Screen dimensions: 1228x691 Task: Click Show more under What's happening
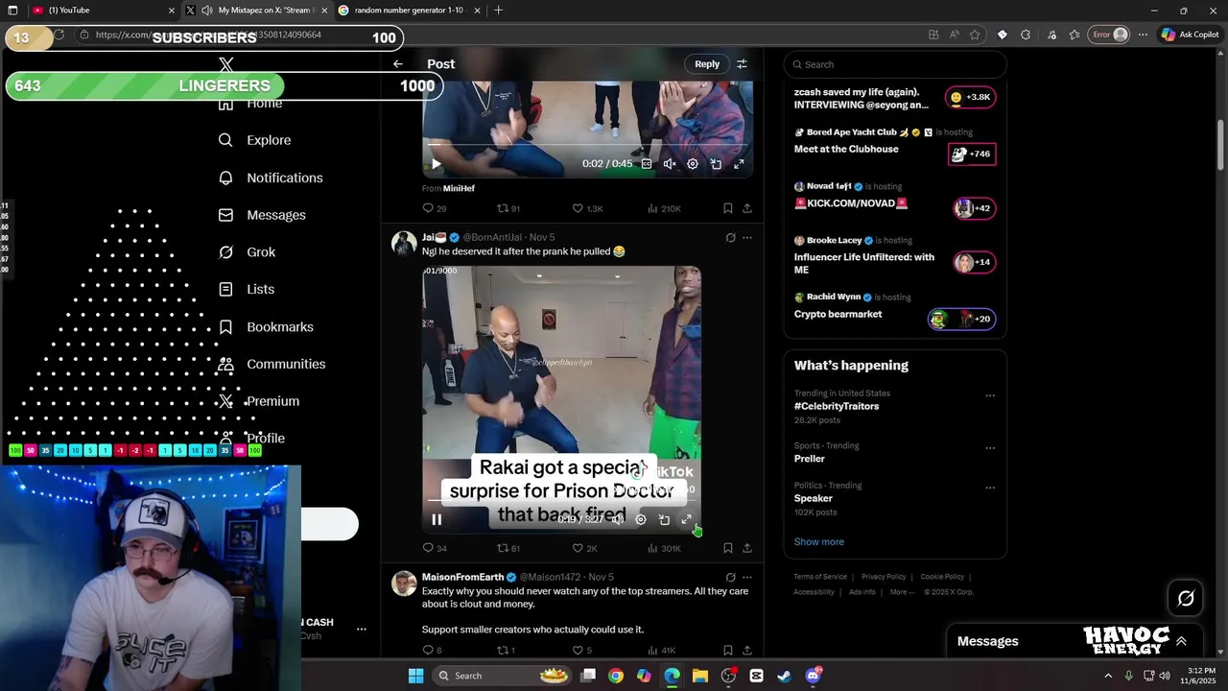click(818, 541)
